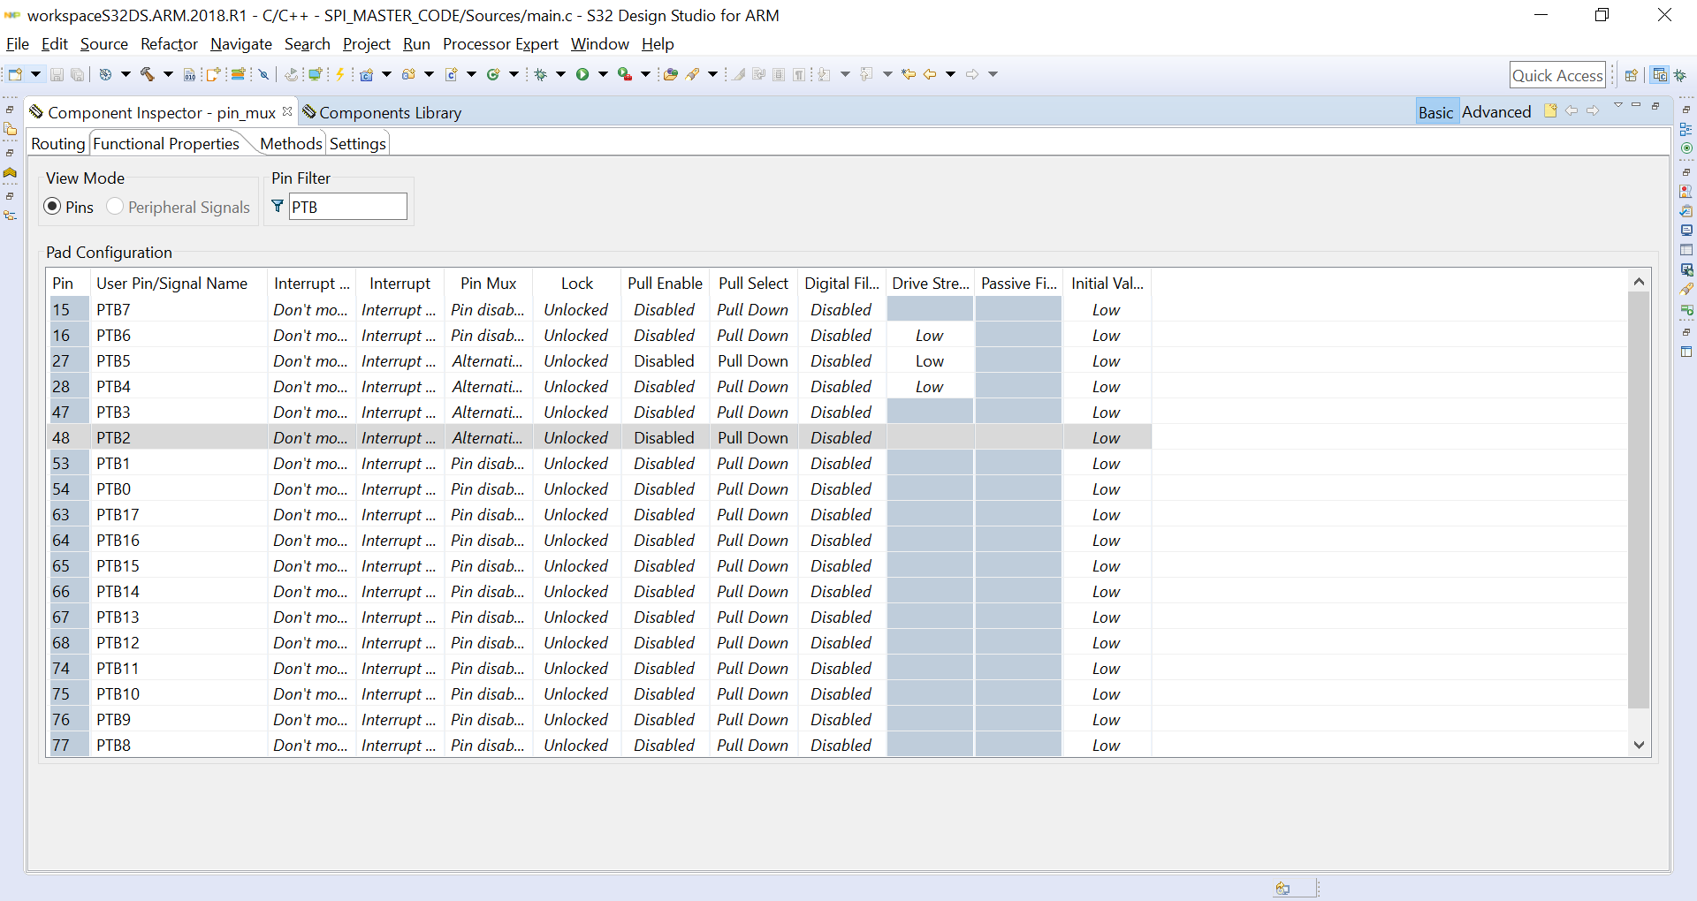The width and height of the screenshot is (1697, 901).
Task: Run the application with the green play icon
Action: (582, 74)
